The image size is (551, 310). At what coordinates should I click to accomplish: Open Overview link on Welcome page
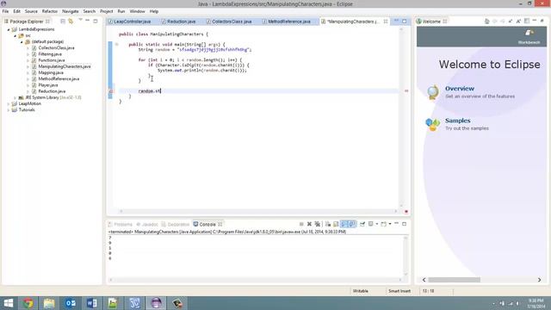click(460, 89)
